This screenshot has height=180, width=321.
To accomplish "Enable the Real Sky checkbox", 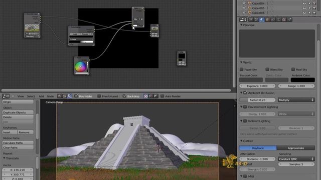I will (x=293, y=69).
